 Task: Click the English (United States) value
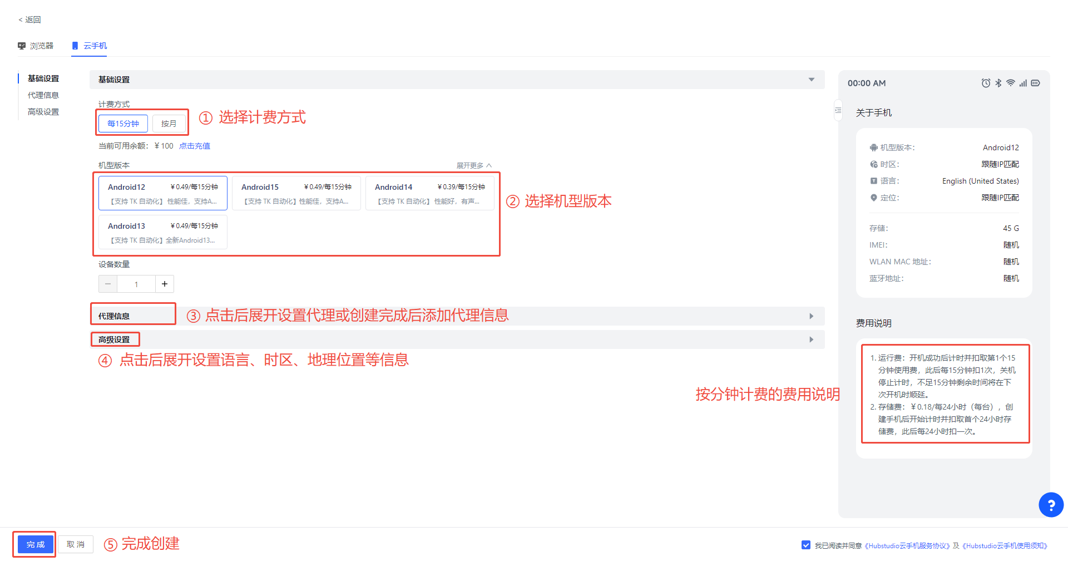point(981,181)
